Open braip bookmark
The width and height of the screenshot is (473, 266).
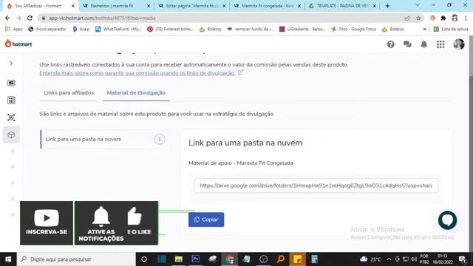click(x=81, y=30)
